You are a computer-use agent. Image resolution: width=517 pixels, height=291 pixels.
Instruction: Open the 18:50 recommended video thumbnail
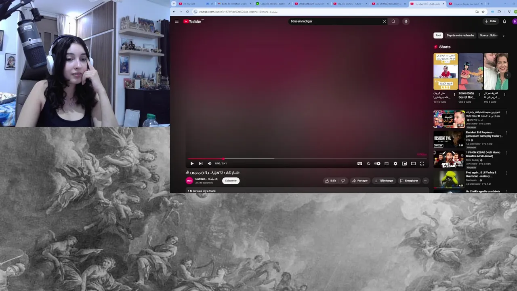pyautogui.click(x=449, y=119)
